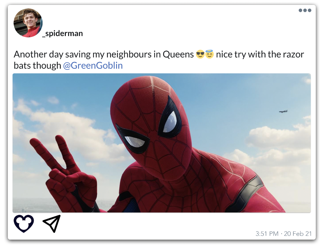Image resolution: width=323 pixels, height=246 pixels.
Task: Click the 3:51 PM timestamp
Action: (267, 234)
